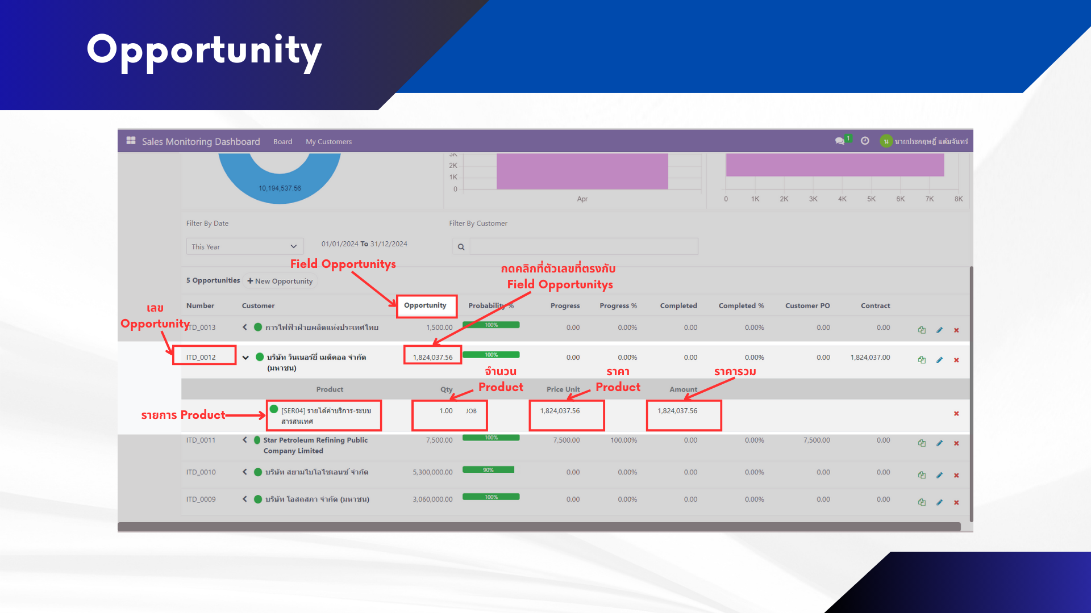Screen dimensions: 1091x613
Task: Open the apps grid menu icon
Action: (x=131, y=141)
